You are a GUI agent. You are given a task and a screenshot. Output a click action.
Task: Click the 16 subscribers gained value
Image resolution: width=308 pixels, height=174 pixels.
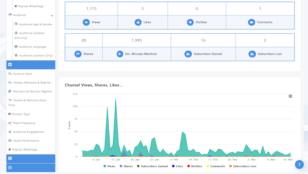[203, 40]
